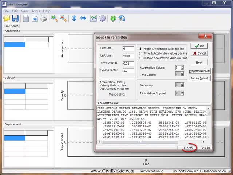Click the file preview vertical scrollbar thumb
233x175 pixels.
[x=208, y=113]
